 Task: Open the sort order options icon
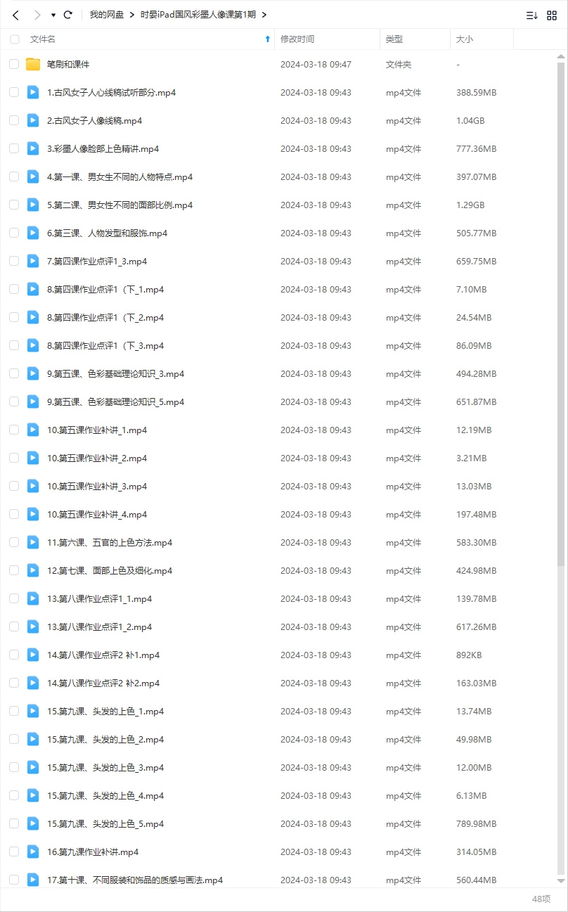[x=532, y=15]
